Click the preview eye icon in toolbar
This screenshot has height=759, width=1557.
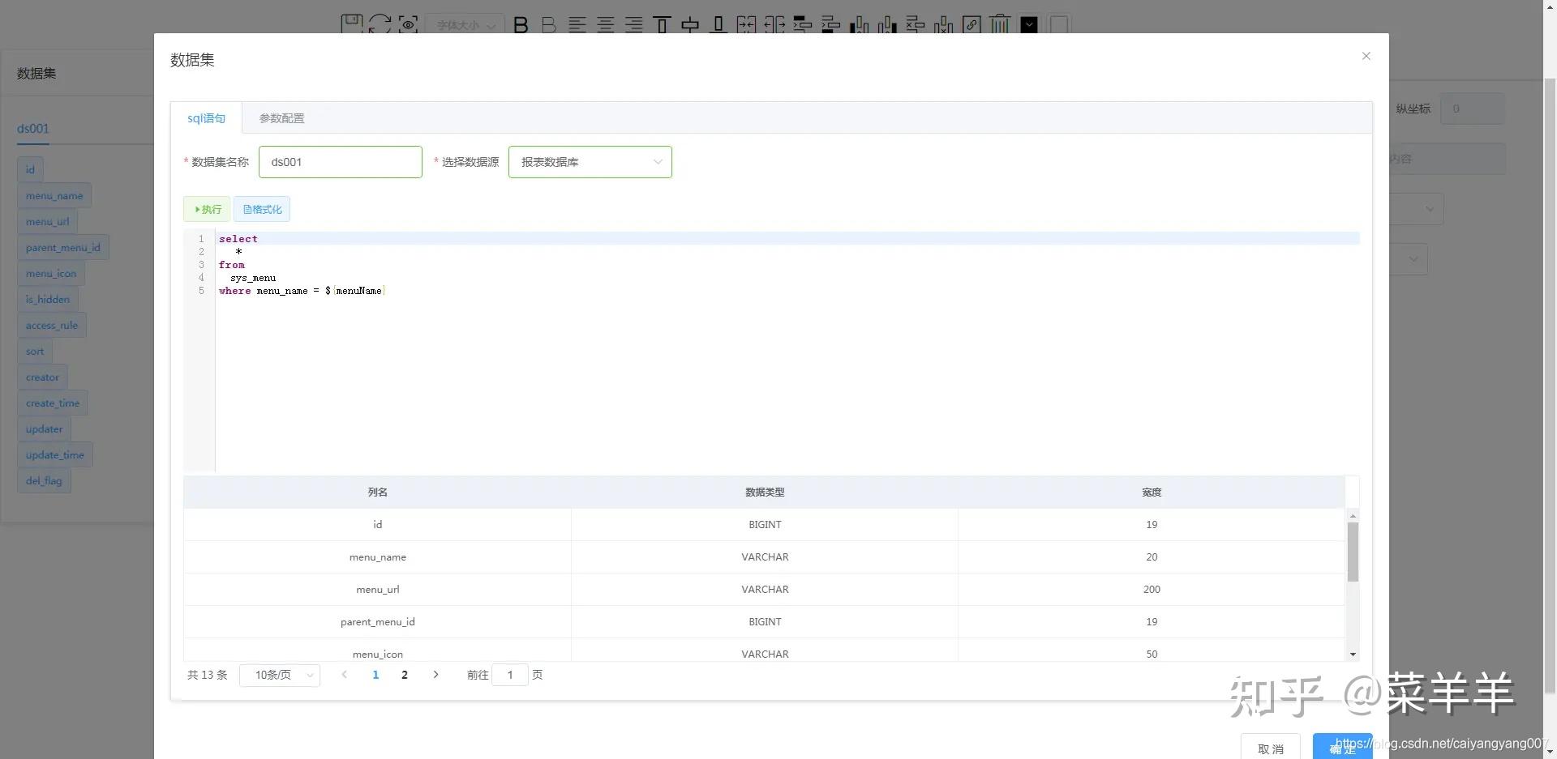(x=408, y=24)
